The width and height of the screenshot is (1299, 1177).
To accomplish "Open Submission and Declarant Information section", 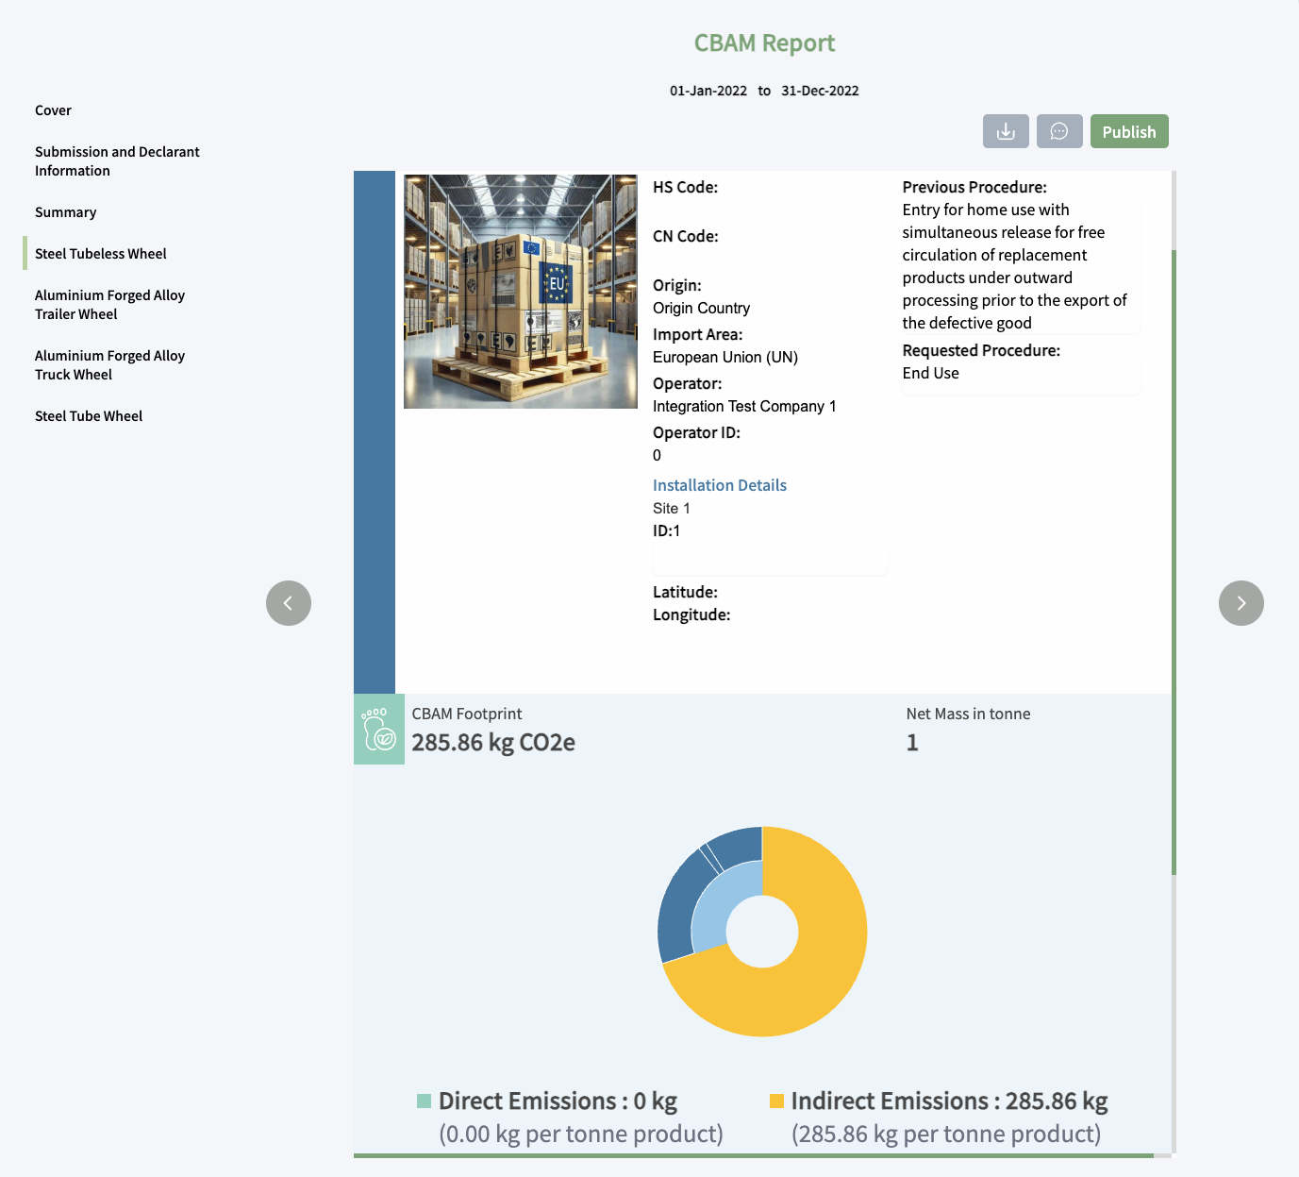I will (x=117, y=161).
